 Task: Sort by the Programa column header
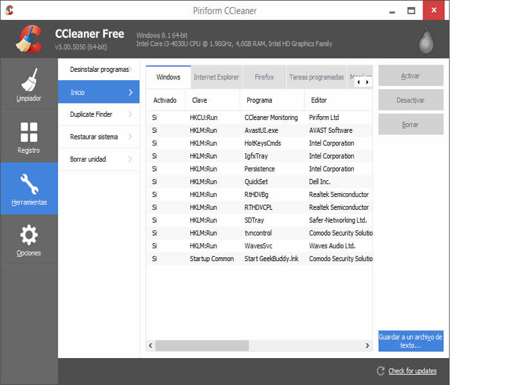click(272, 100)
